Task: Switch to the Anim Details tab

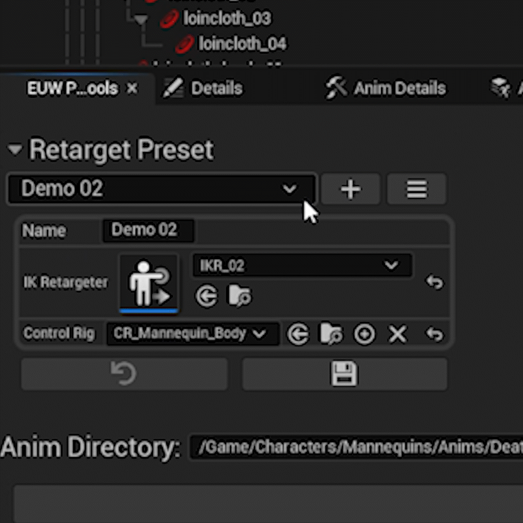Action: 385,89
